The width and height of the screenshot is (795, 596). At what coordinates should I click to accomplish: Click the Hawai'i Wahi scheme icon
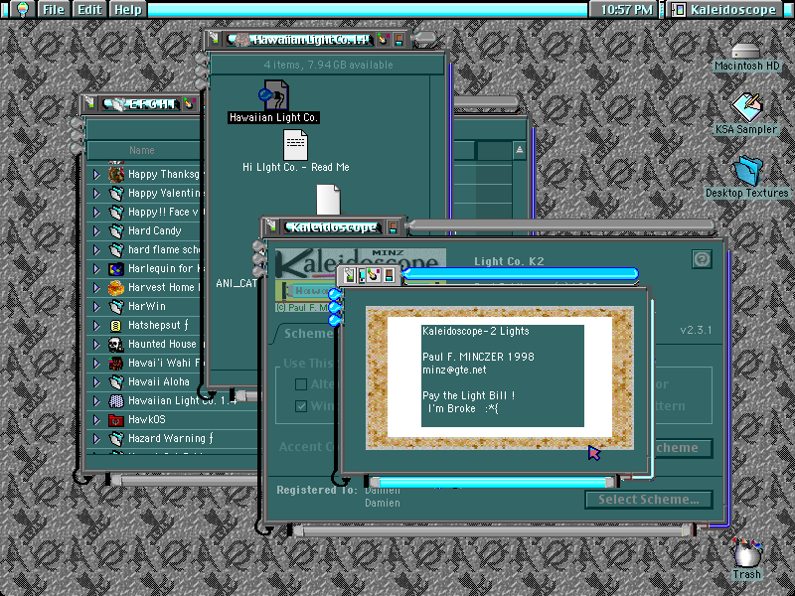pyautogui.click(x=116, y=363)
